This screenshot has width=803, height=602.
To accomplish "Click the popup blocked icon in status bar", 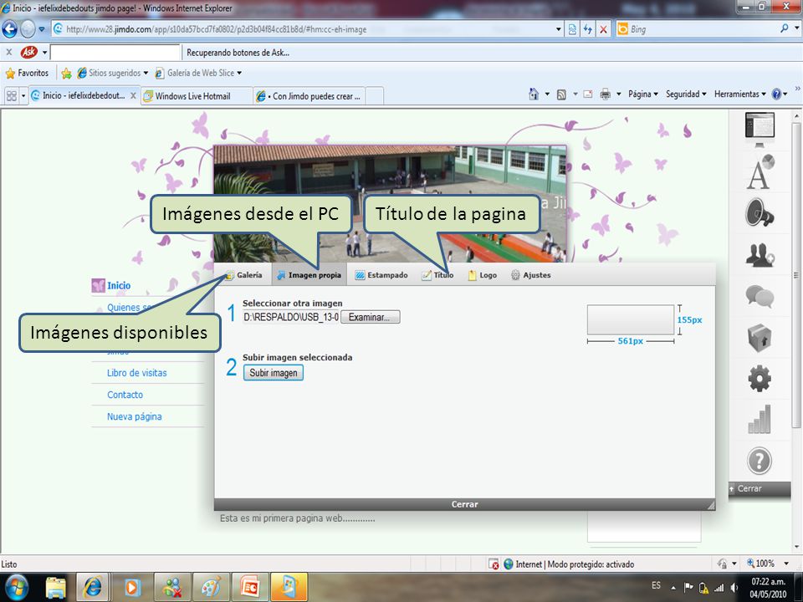I will [494, 564].
